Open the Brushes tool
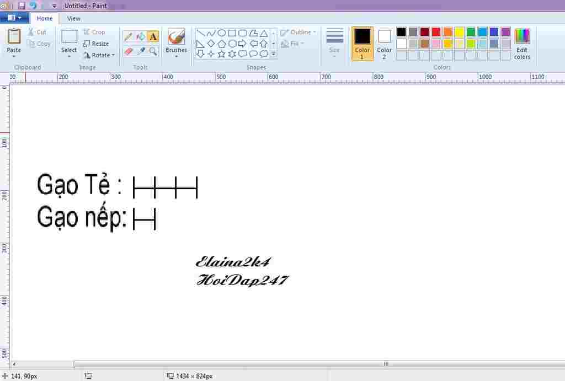 (x=176, y=42)
